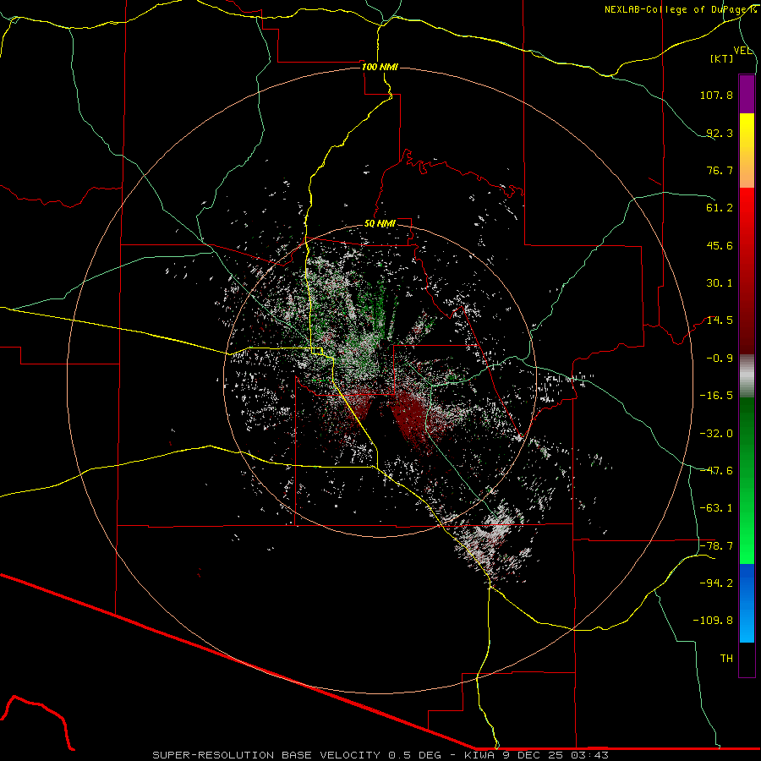Click the -94.2 velocity scale value
Viewport: 761px width, 761px height.
click(716, 583)
